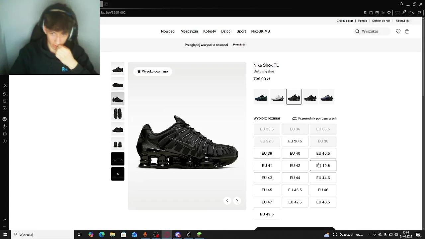
Task: Click the ad blocker shield icon
Action: point(377,13)
